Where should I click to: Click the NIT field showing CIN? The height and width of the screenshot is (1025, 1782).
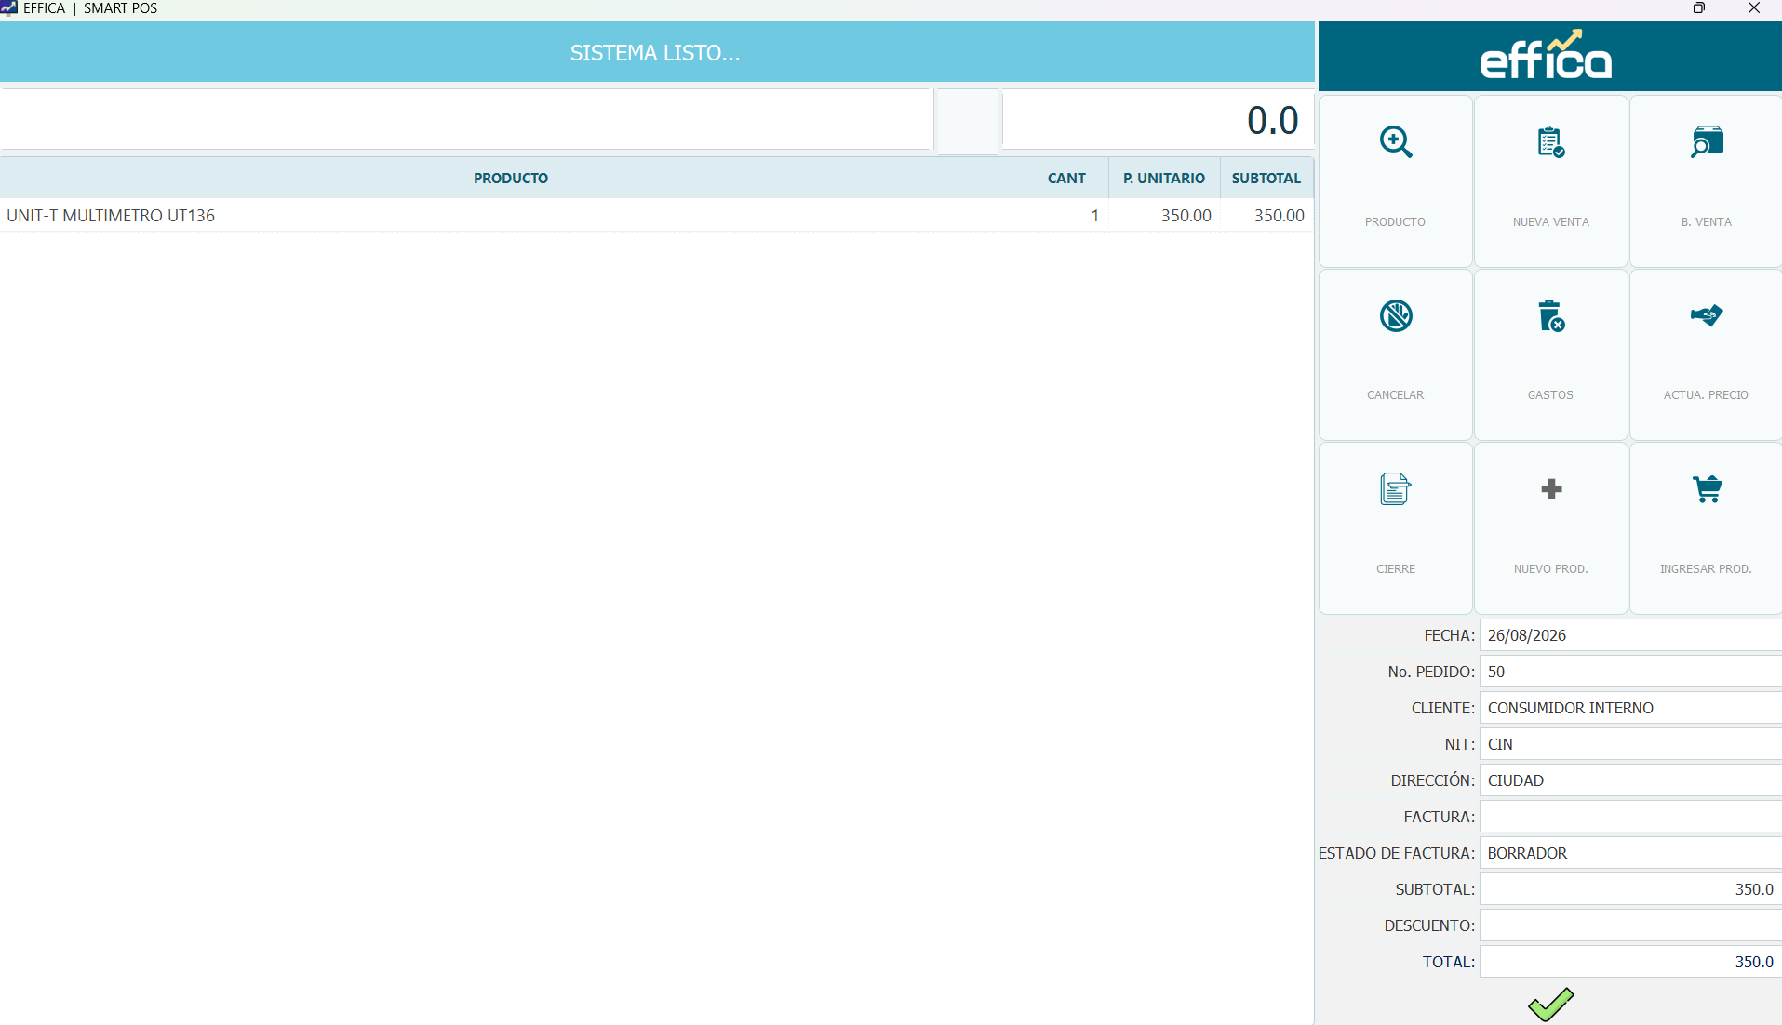pyautogui.click(x=1630, y=744)
